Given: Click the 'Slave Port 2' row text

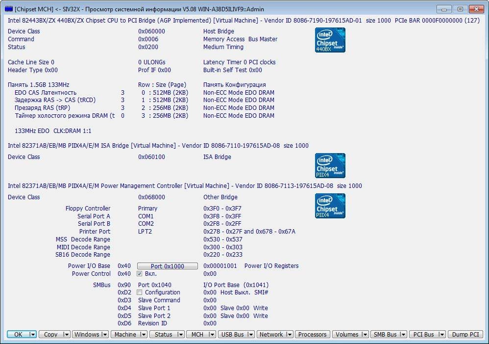Looking at the screenshot, I should (x=154, y=316).
